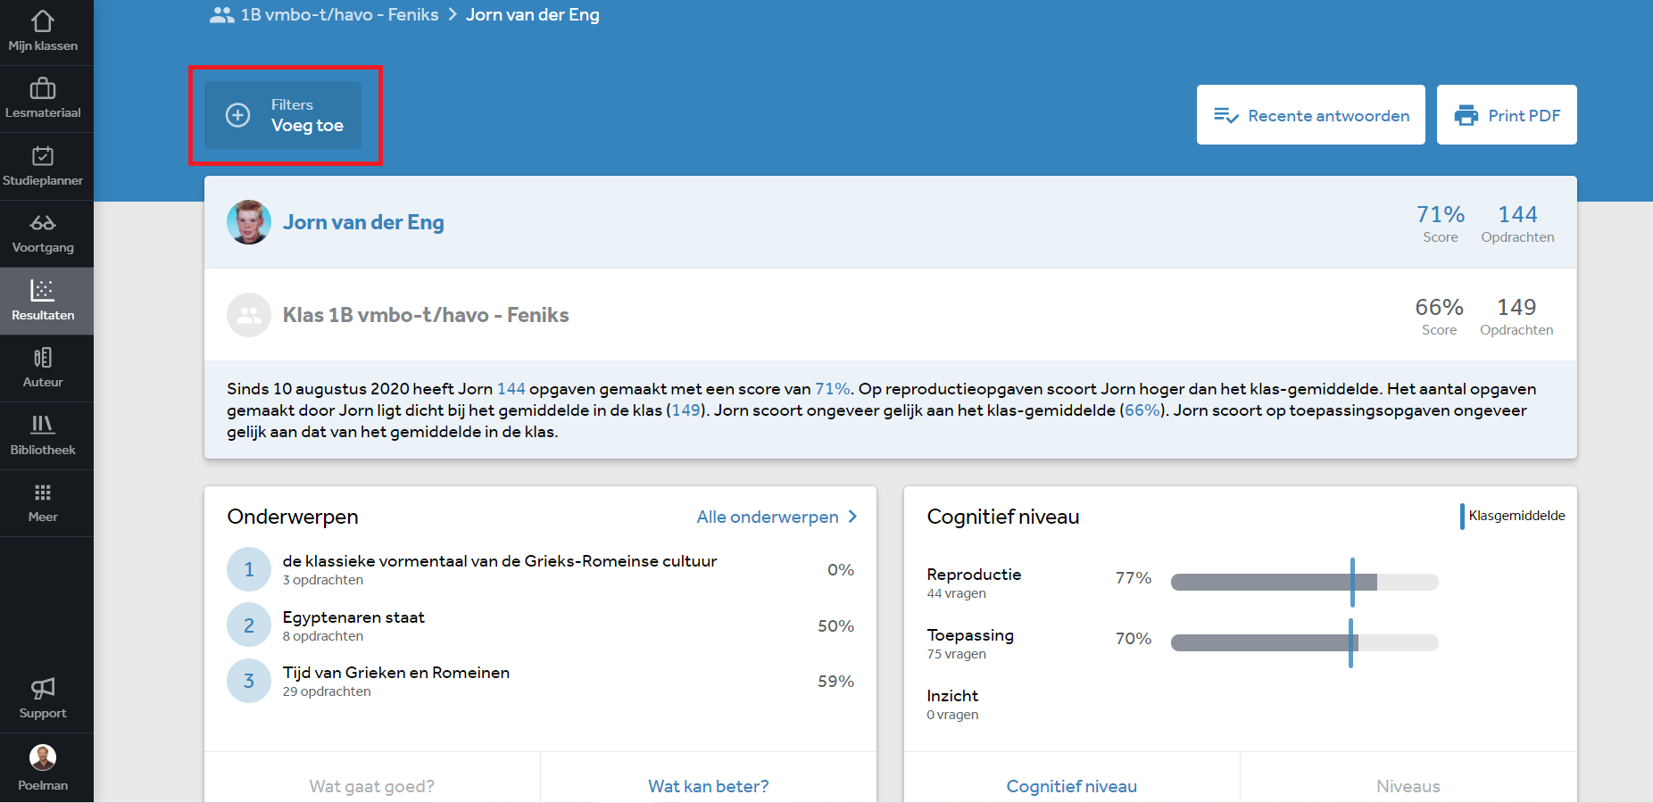Click numbered circle 1 in Onderwerpen

pos(249,569)
